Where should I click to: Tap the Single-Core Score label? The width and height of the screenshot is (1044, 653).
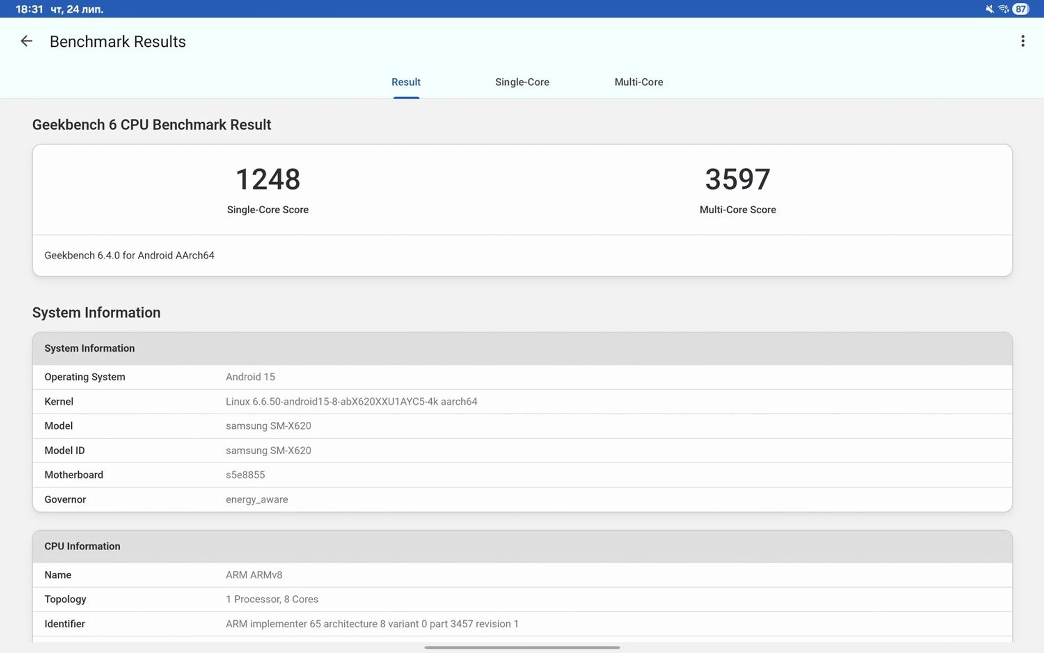point(268,210)
